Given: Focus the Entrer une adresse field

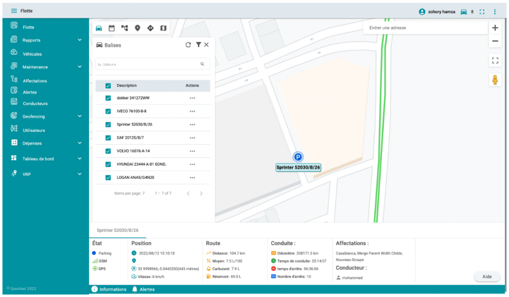Looking at the screenshot, I should coord(425,28).
